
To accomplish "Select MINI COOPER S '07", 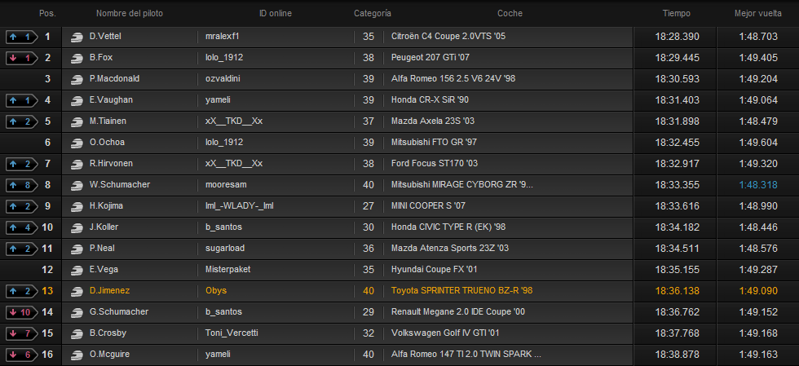I will pos(429,206).
